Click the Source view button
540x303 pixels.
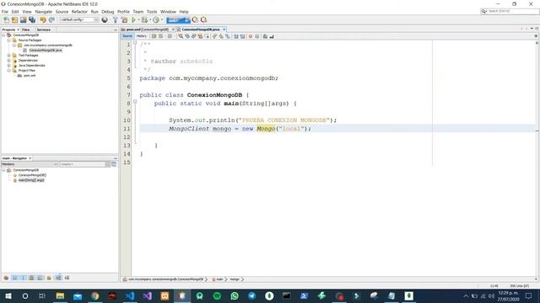(x=127, y=36)
